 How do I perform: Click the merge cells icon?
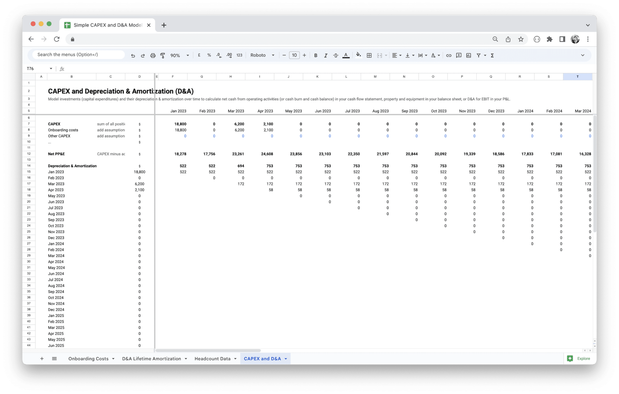(379, 56)
